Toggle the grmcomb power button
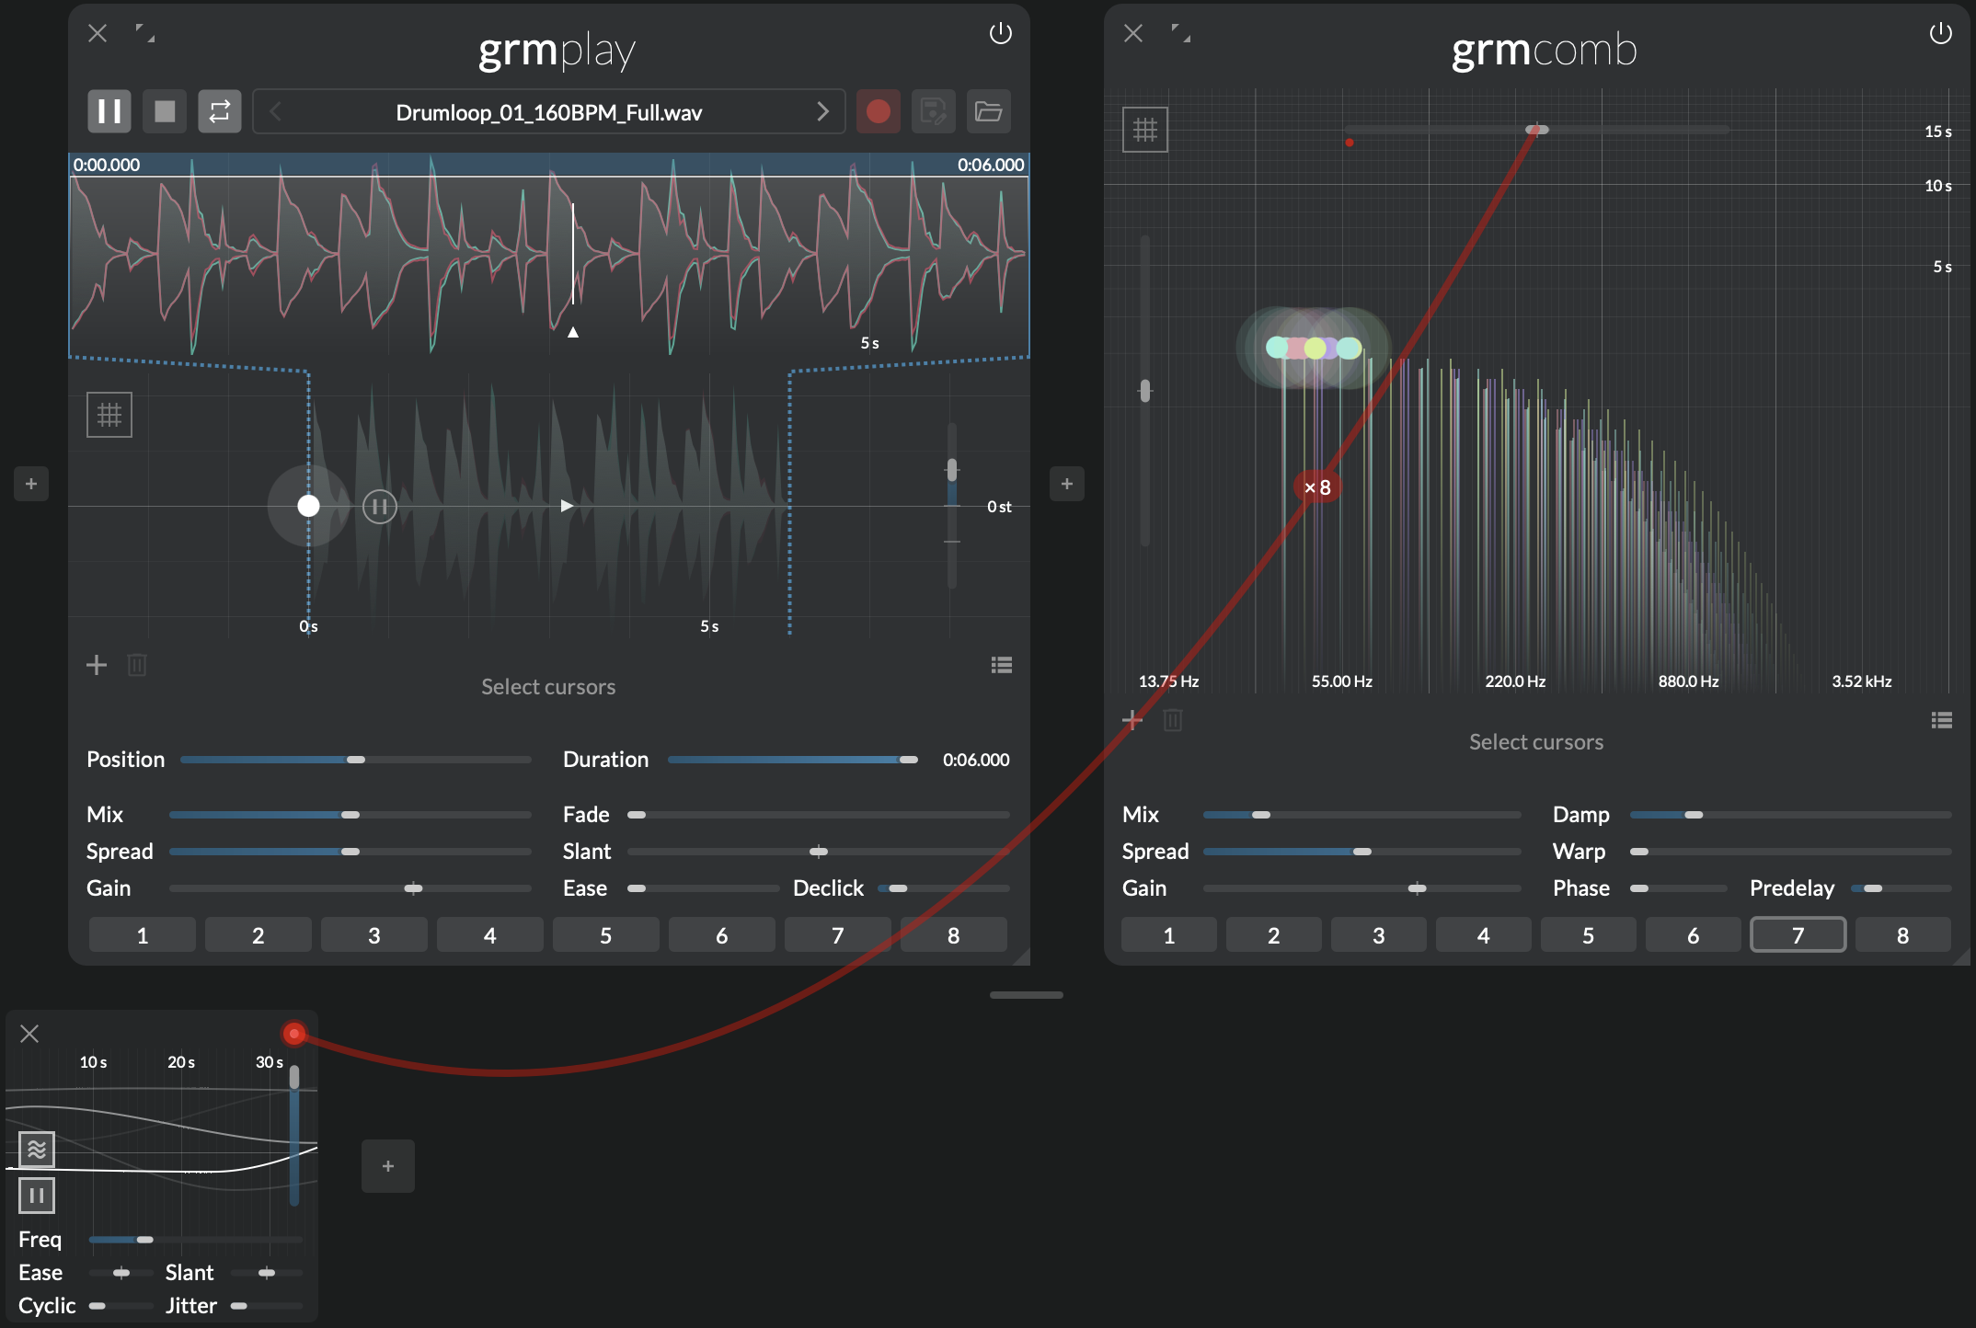The width and height of the screenshot is (1976, 1328). click(1940, 34)
